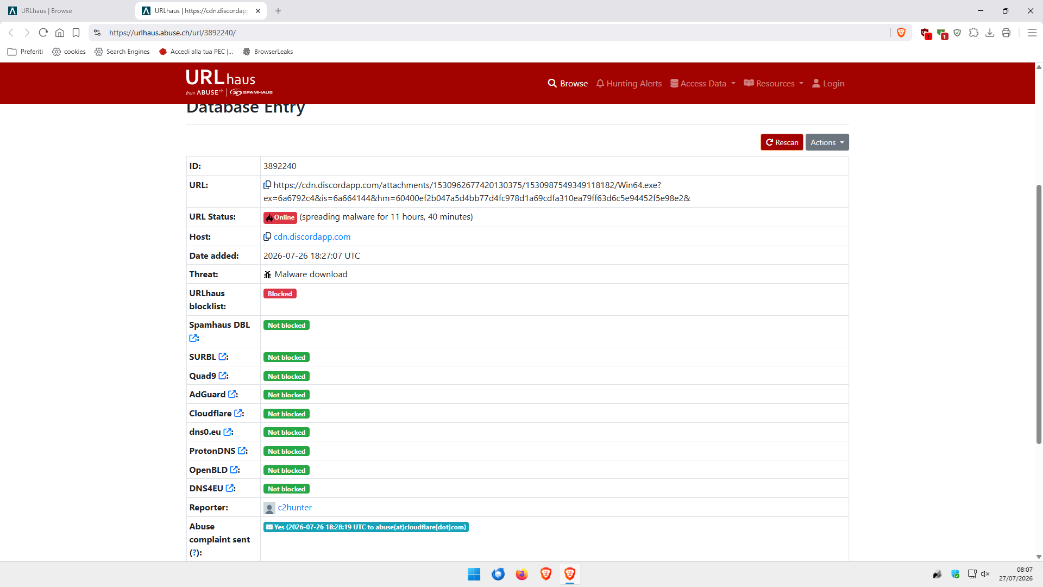Launch Firefox from the taskbar

point(521,574)
